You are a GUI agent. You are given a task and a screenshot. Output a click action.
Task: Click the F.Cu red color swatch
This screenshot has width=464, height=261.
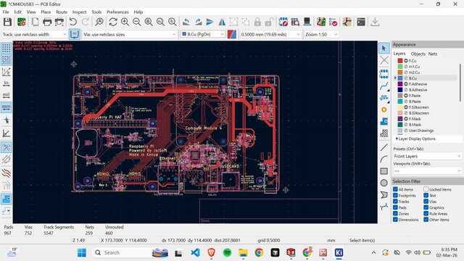click(x=400, y=61)
